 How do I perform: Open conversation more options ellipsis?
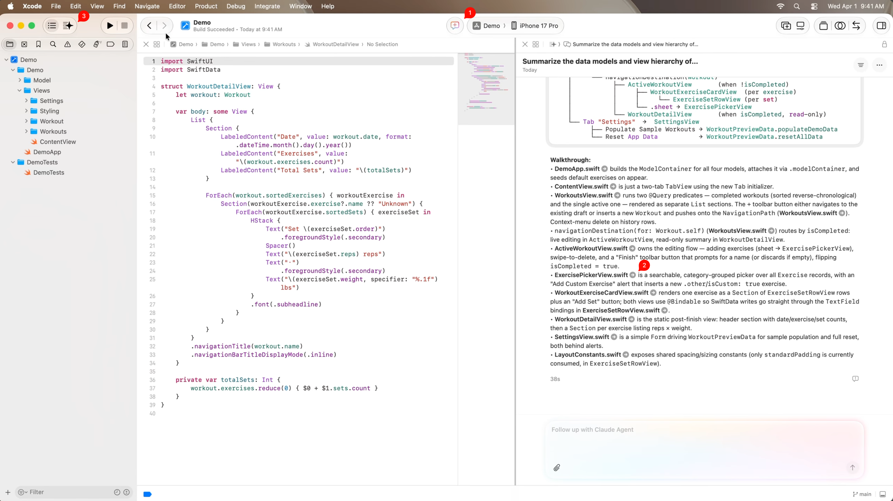coord(879,65)
